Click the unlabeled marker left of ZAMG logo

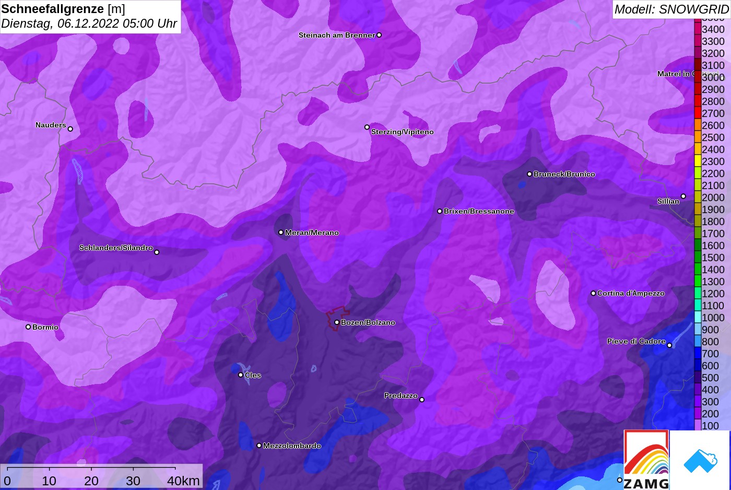click(620, 480)
